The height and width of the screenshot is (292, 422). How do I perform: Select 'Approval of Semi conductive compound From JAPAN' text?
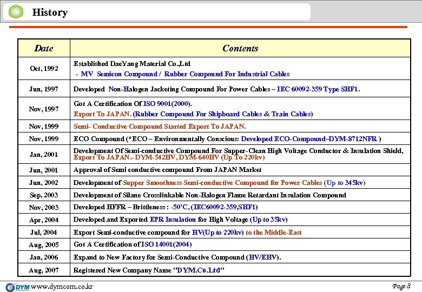click(167, 170)
